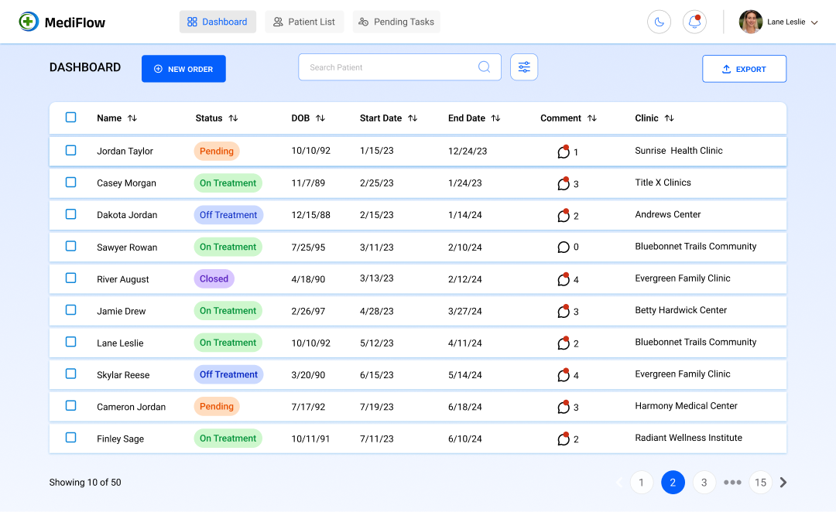The width and height of the screenshot is (836, 512).
Task: Go to page 3
Action: click(x=704, y=482)
